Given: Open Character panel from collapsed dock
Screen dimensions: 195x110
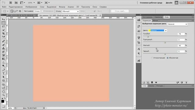Looking at the screenshot, I should tap(139, 49).
